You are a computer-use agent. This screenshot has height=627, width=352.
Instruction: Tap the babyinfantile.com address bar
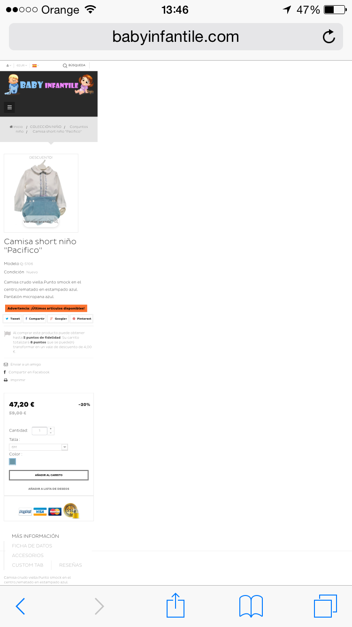(x=176, y=37)
